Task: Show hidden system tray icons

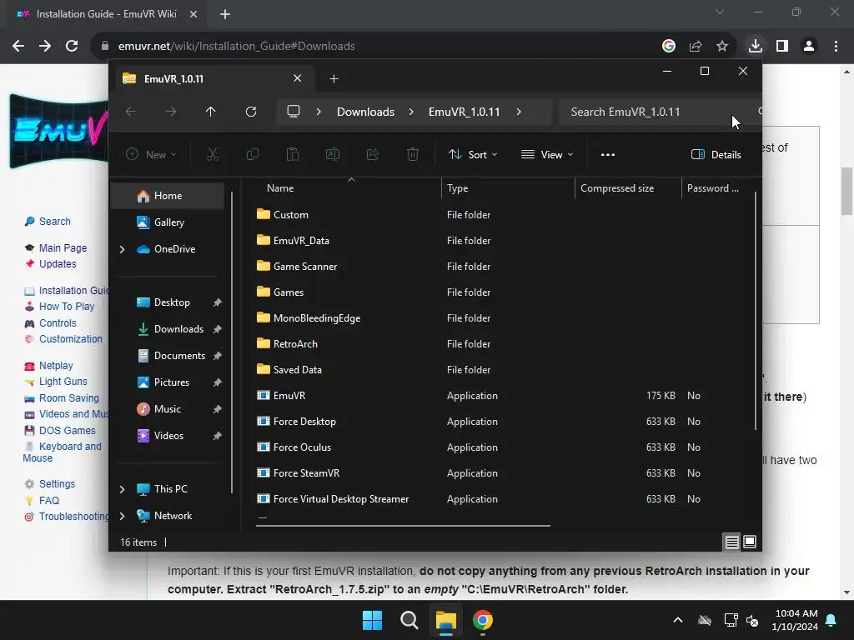Action: click(678, 620)
